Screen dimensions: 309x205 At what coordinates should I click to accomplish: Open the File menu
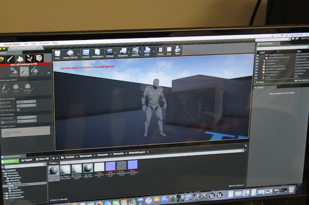26,44
